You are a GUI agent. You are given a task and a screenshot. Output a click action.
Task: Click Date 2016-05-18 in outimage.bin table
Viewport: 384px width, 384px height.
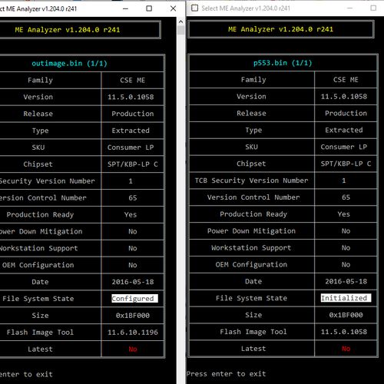click(x=133, y=282)
